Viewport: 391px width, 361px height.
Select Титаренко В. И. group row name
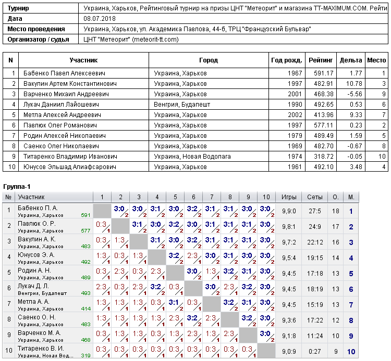tap(41, 349)
